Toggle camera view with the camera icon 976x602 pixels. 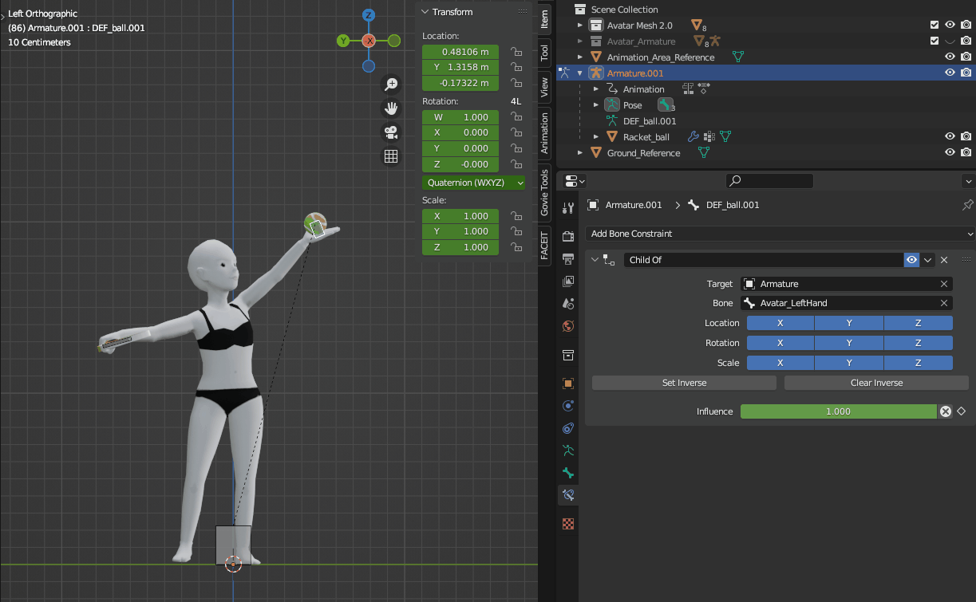pyautogui.click(x=391, y=132)
